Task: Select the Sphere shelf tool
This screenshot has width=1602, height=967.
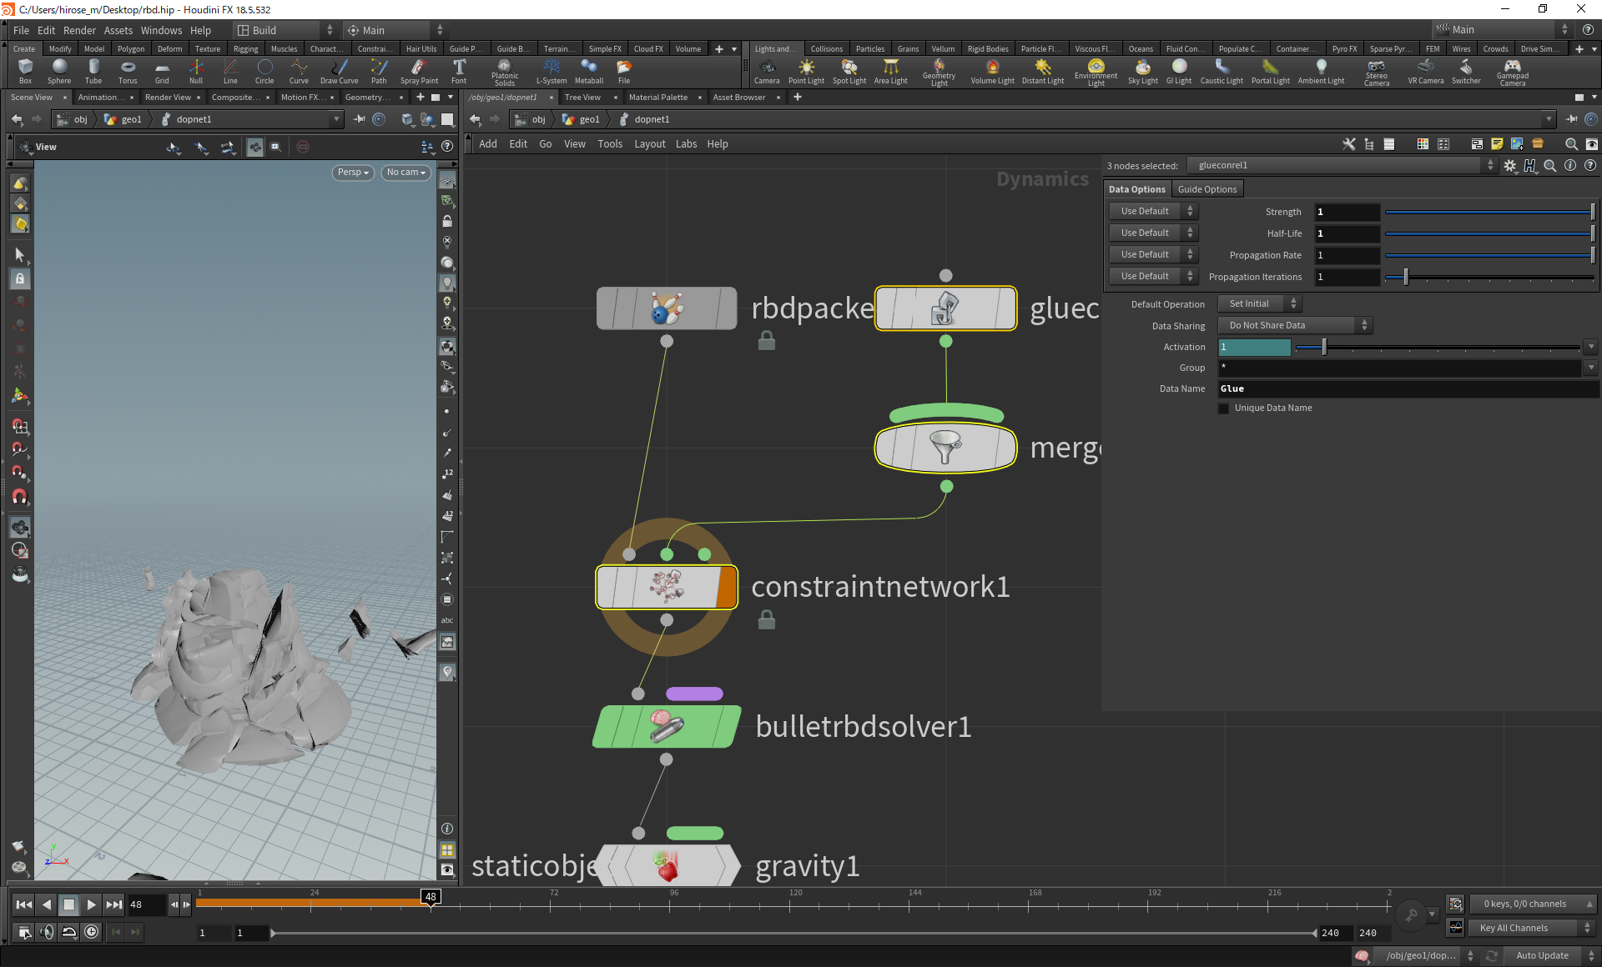Action: pyautogui.click(x=59, y=72)
